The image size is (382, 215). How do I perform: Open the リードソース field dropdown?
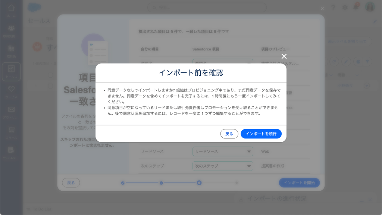tap(223, 152)
